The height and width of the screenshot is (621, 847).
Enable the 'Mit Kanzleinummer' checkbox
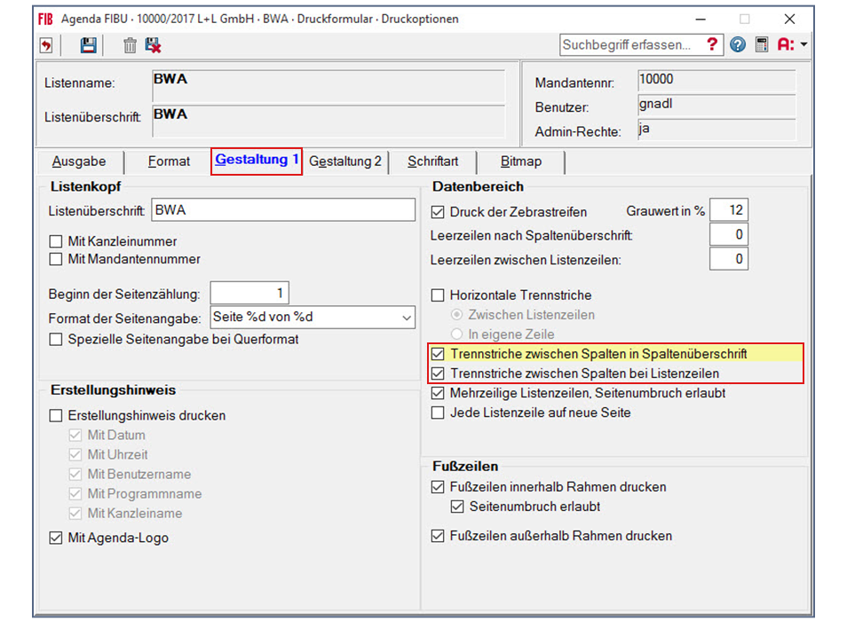pyautogui.click(x=56, y=241)
